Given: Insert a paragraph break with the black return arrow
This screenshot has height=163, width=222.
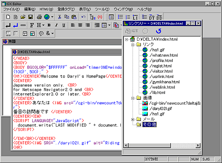Looking at the screenshot, I should (8, 25).
